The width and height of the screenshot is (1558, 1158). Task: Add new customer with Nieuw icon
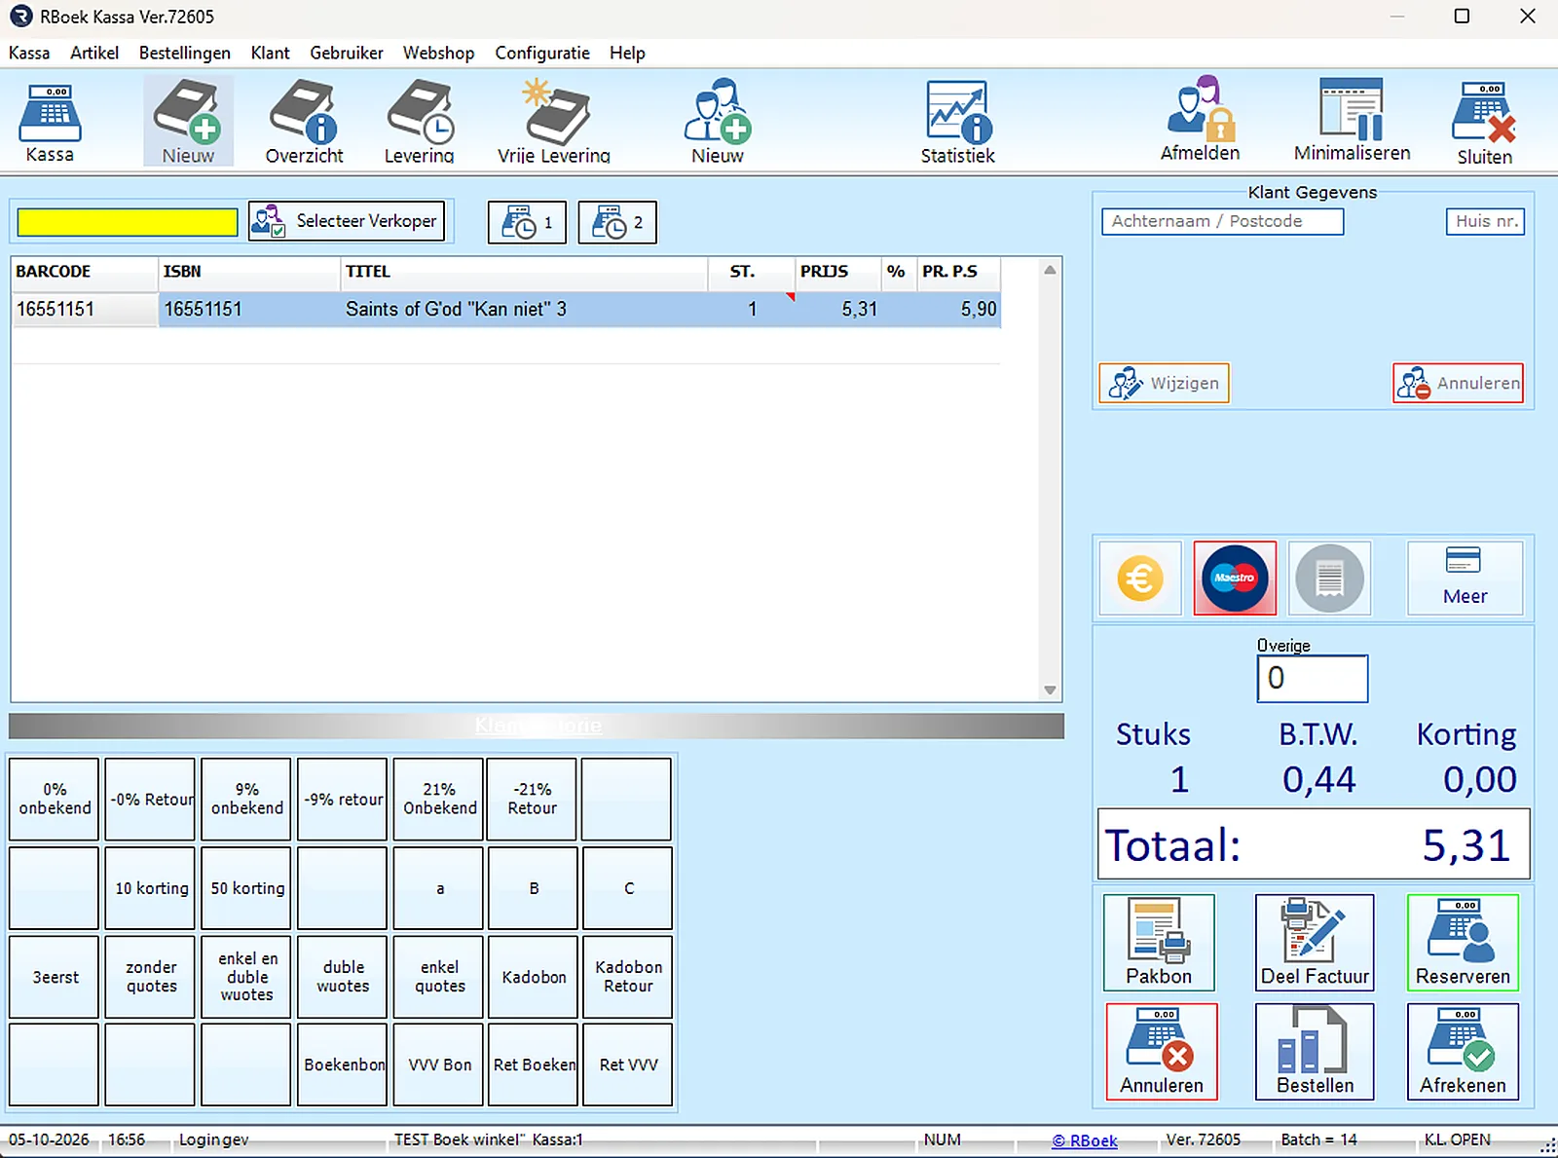(718, 122)
